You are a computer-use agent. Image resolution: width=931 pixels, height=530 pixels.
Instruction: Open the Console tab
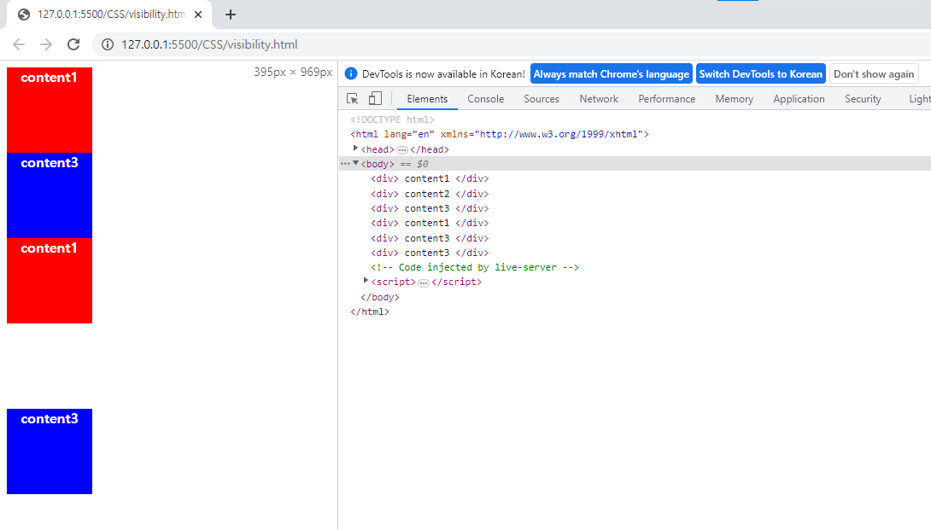click(486, 99)
